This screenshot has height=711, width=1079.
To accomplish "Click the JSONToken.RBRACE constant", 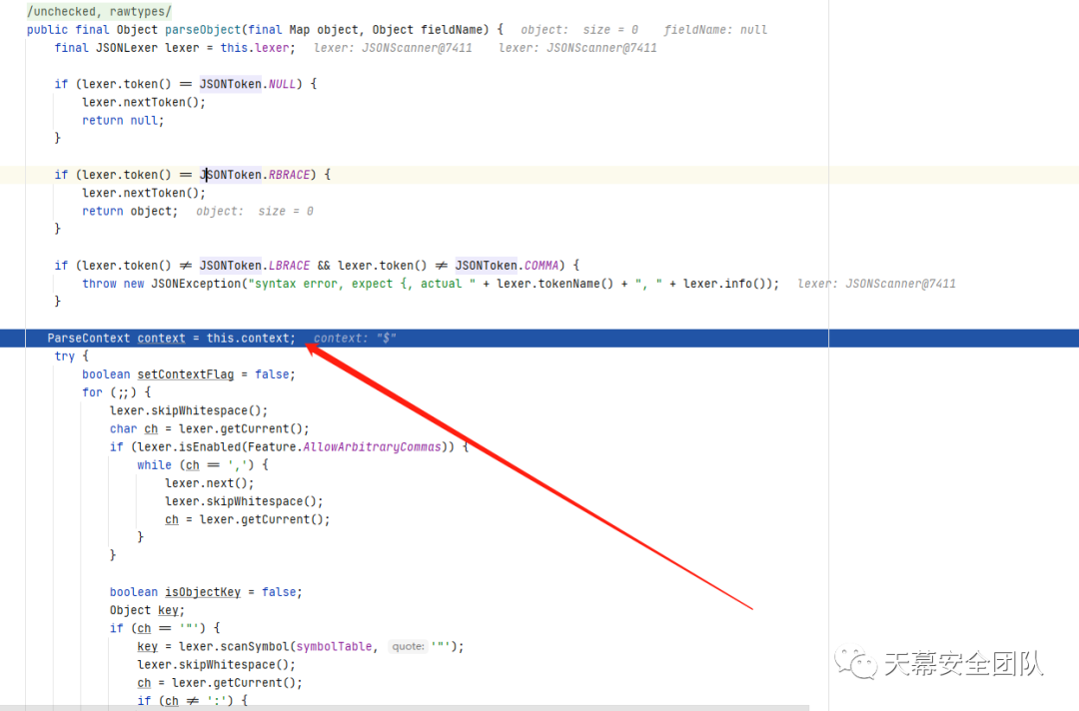I will [x=255, y=175].
